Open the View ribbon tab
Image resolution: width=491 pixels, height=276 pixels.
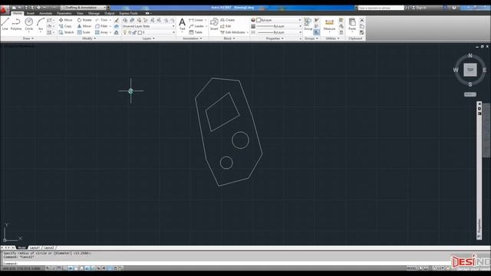[x=80, y=14]
